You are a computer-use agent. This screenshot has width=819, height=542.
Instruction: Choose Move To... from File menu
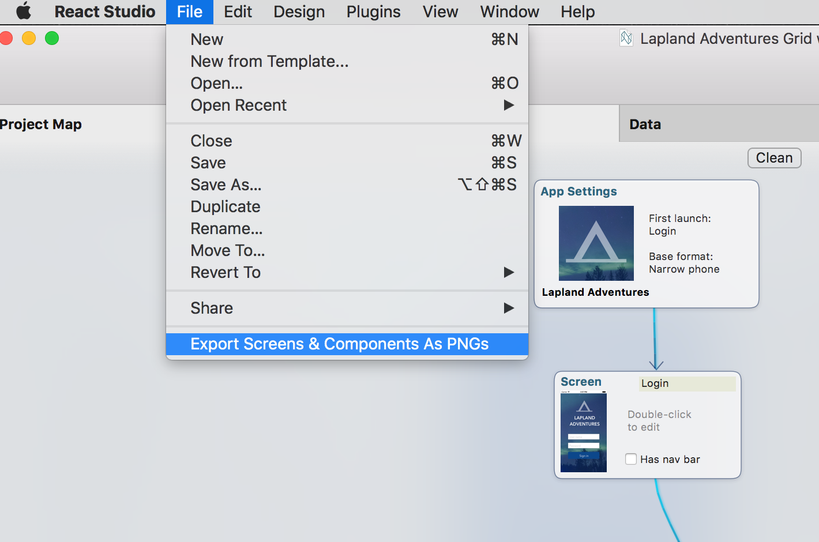click(347, 250)
